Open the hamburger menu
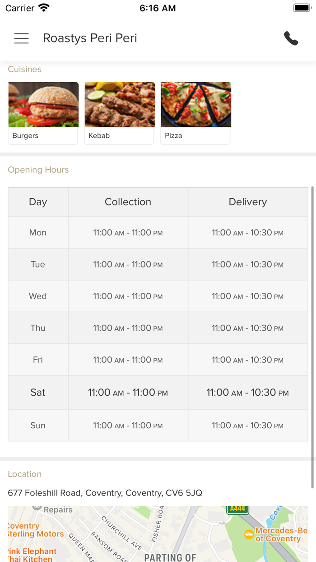 21,38
